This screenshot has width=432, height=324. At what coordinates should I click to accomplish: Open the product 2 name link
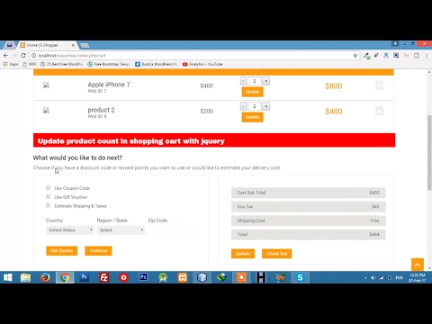click(101, 110)
